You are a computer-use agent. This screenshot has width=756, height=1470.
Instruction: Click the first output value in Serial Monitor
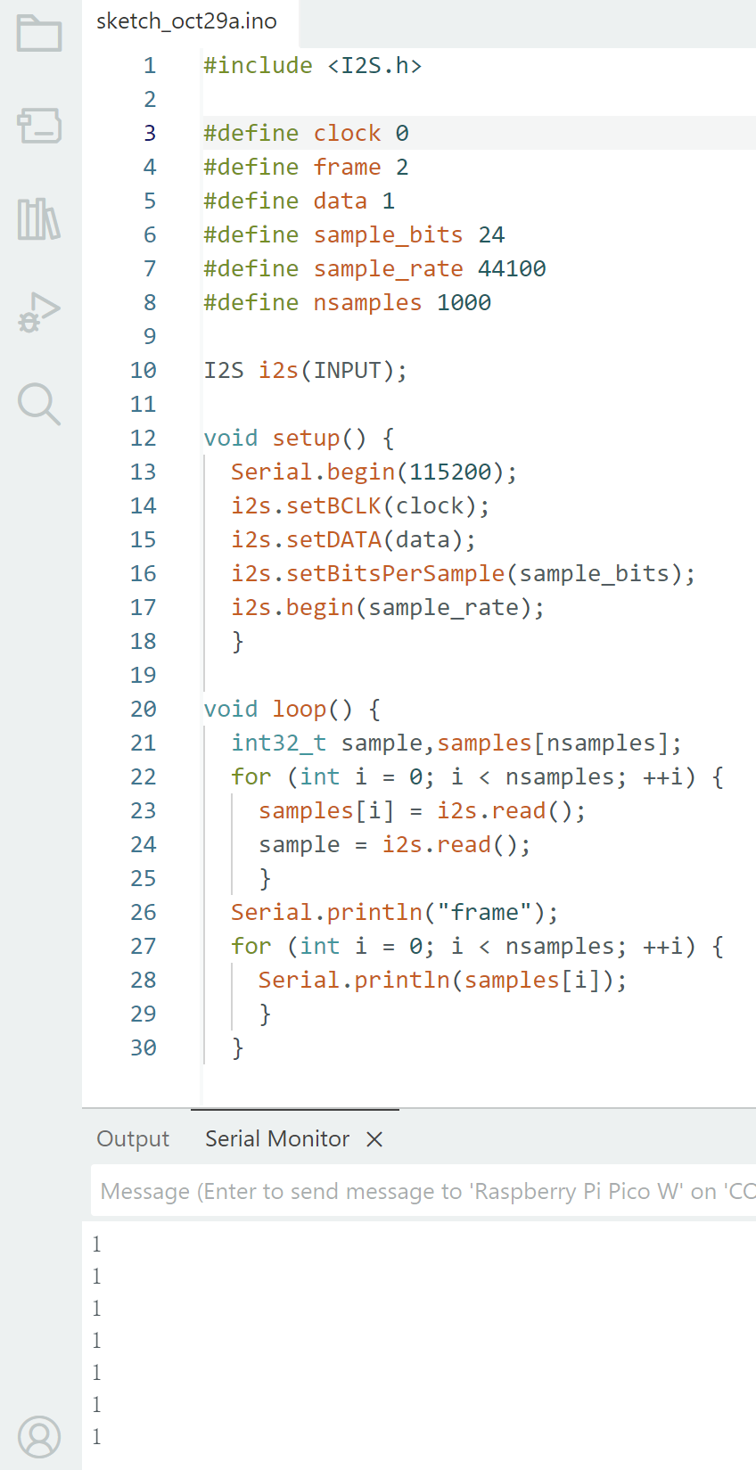tap(97, 1244)
